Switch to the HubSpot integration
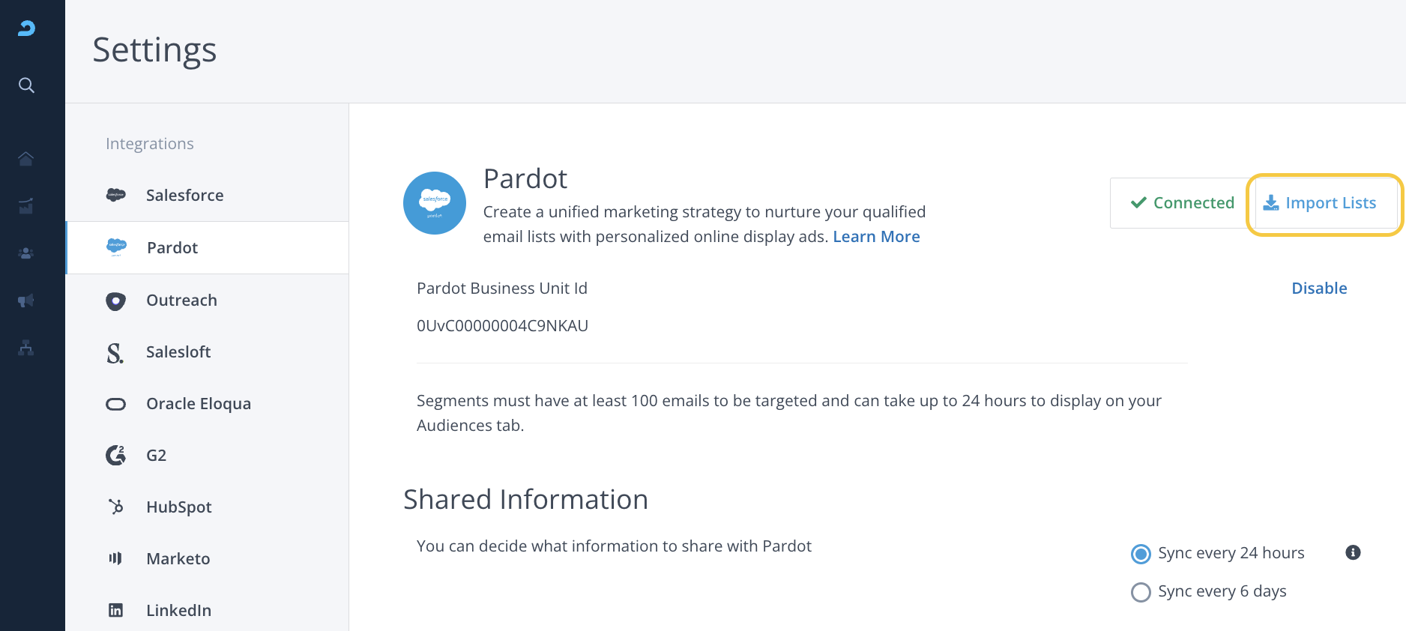1406x631 pixels. (178, 507)
